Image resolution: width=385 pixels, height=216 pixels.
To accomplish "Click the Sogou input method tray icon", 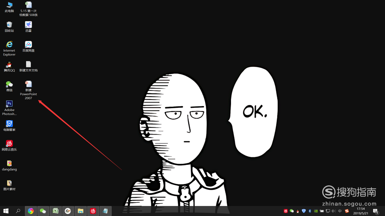I will pos(347,211).
